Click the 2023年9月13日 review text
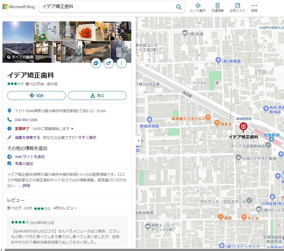The width and height of the screenshot is (284, 251). click(x=42, y=223)
